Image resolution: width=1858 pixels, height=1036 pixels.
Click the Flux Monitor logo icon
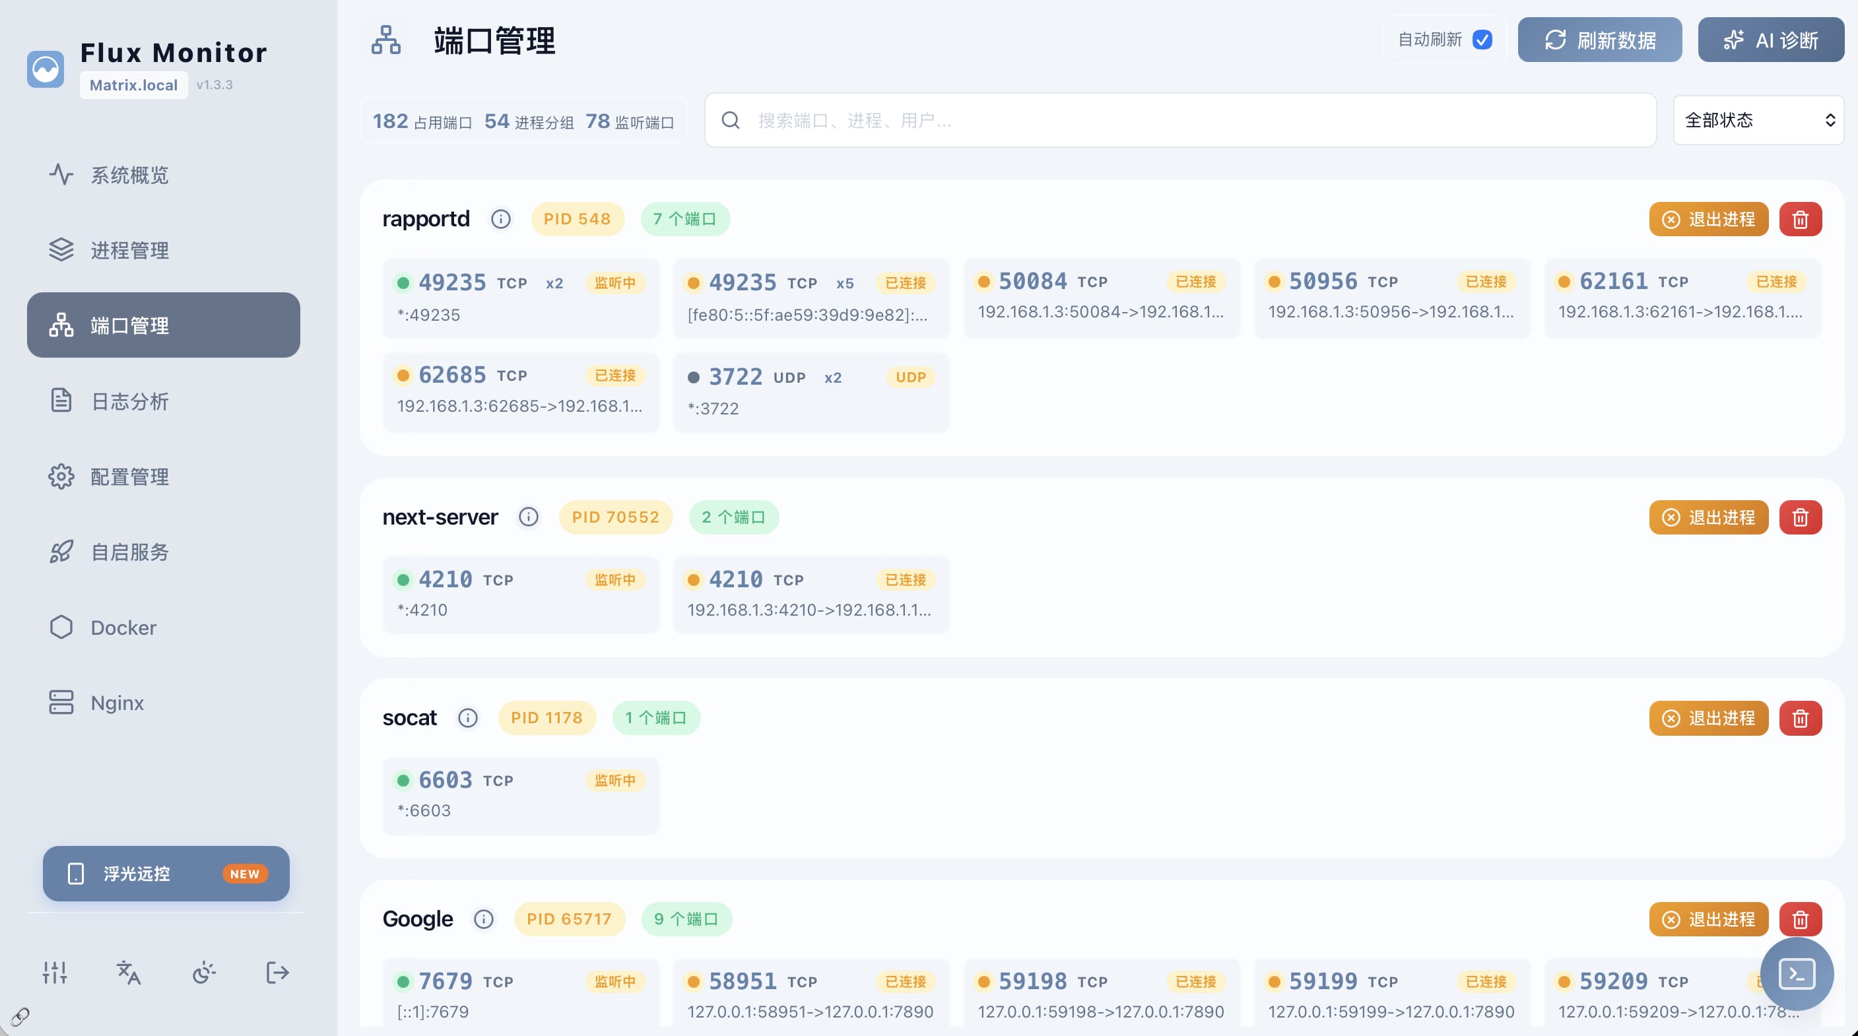[46, 69]
